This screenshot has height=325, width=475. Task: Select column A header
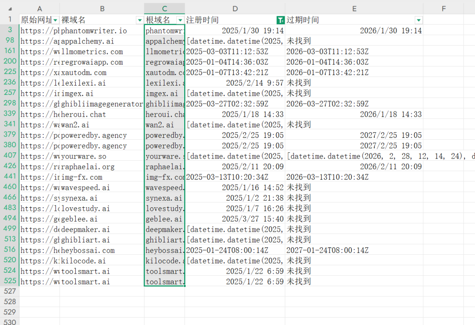click(x=40, y=9)
